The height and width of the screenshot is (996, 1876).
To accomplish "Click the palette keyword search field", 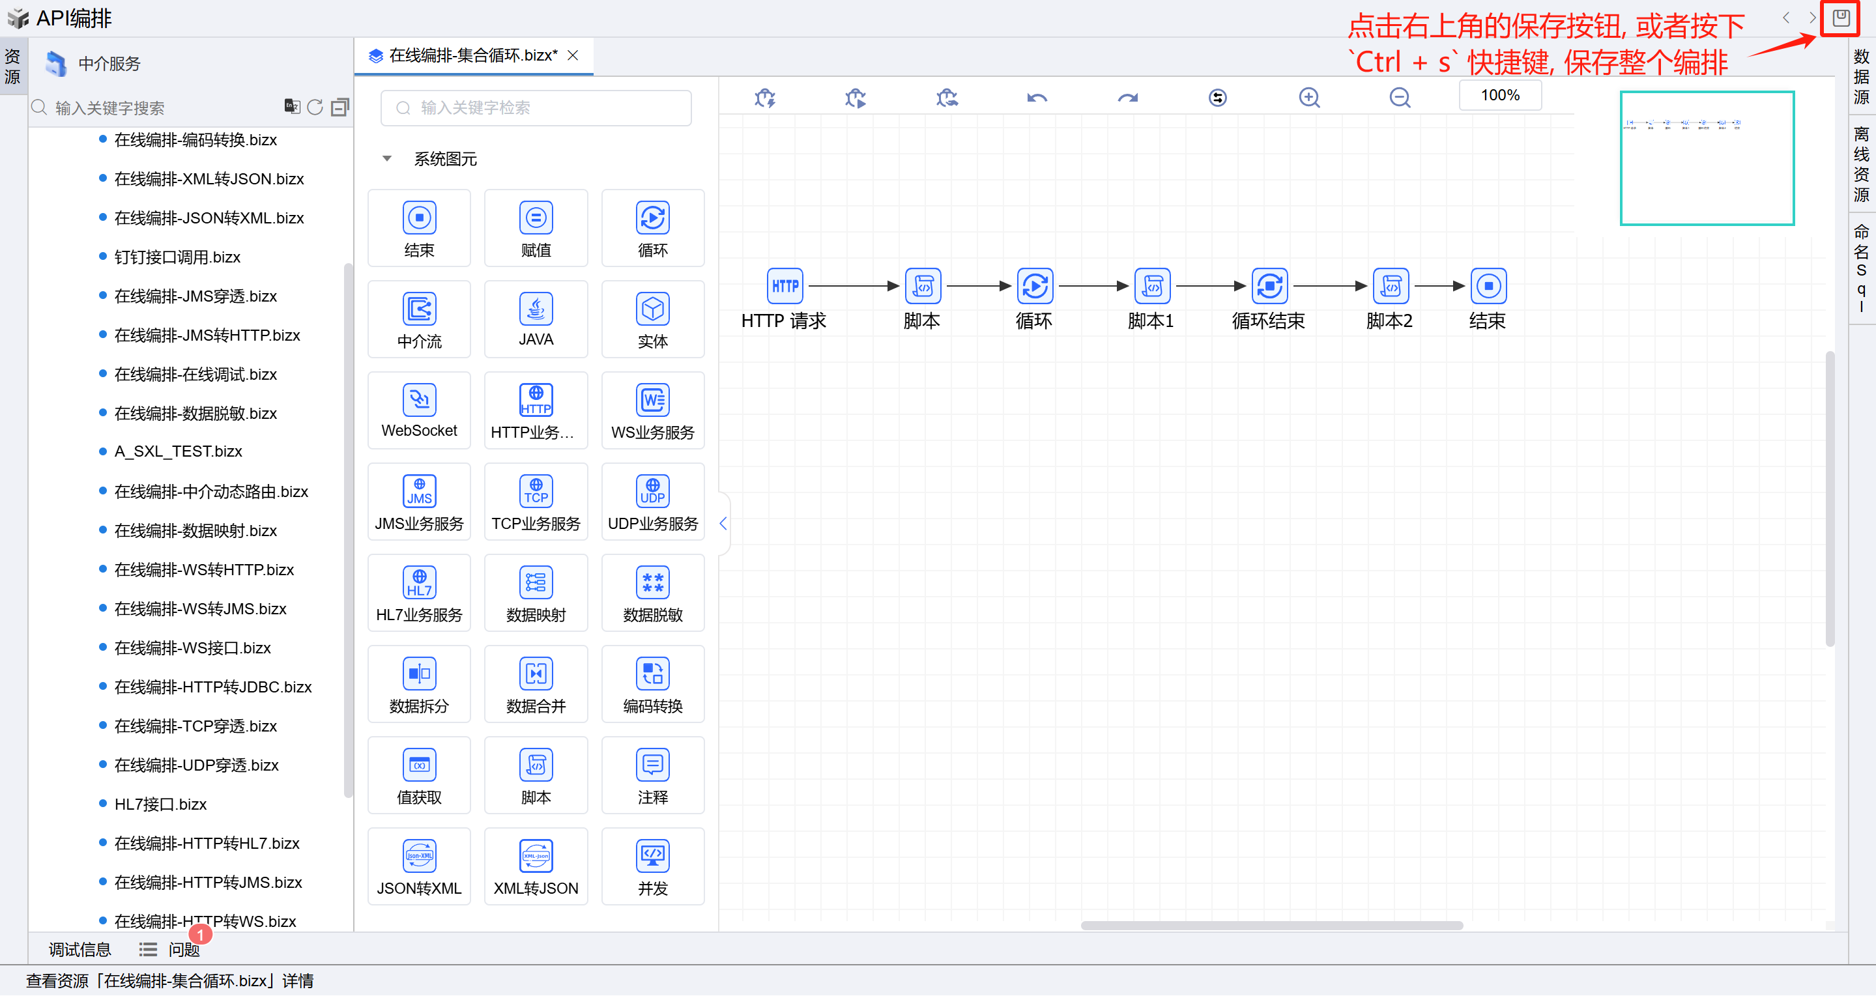I will coord(536,107).
